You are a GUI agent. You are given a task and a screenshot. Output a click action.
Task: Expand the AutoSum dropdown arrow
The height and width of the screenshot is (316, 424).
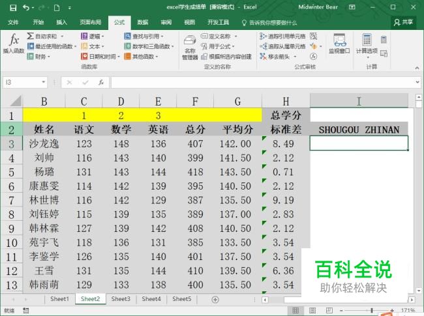tap(62, 36)
